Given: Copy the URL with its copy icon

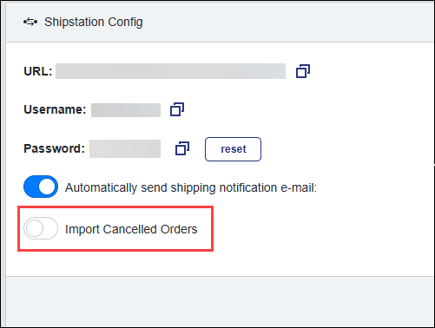Looking at the screenshot, I should [303, 71].
